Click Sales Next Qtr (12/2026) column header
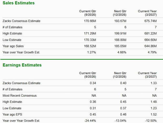 120,13
